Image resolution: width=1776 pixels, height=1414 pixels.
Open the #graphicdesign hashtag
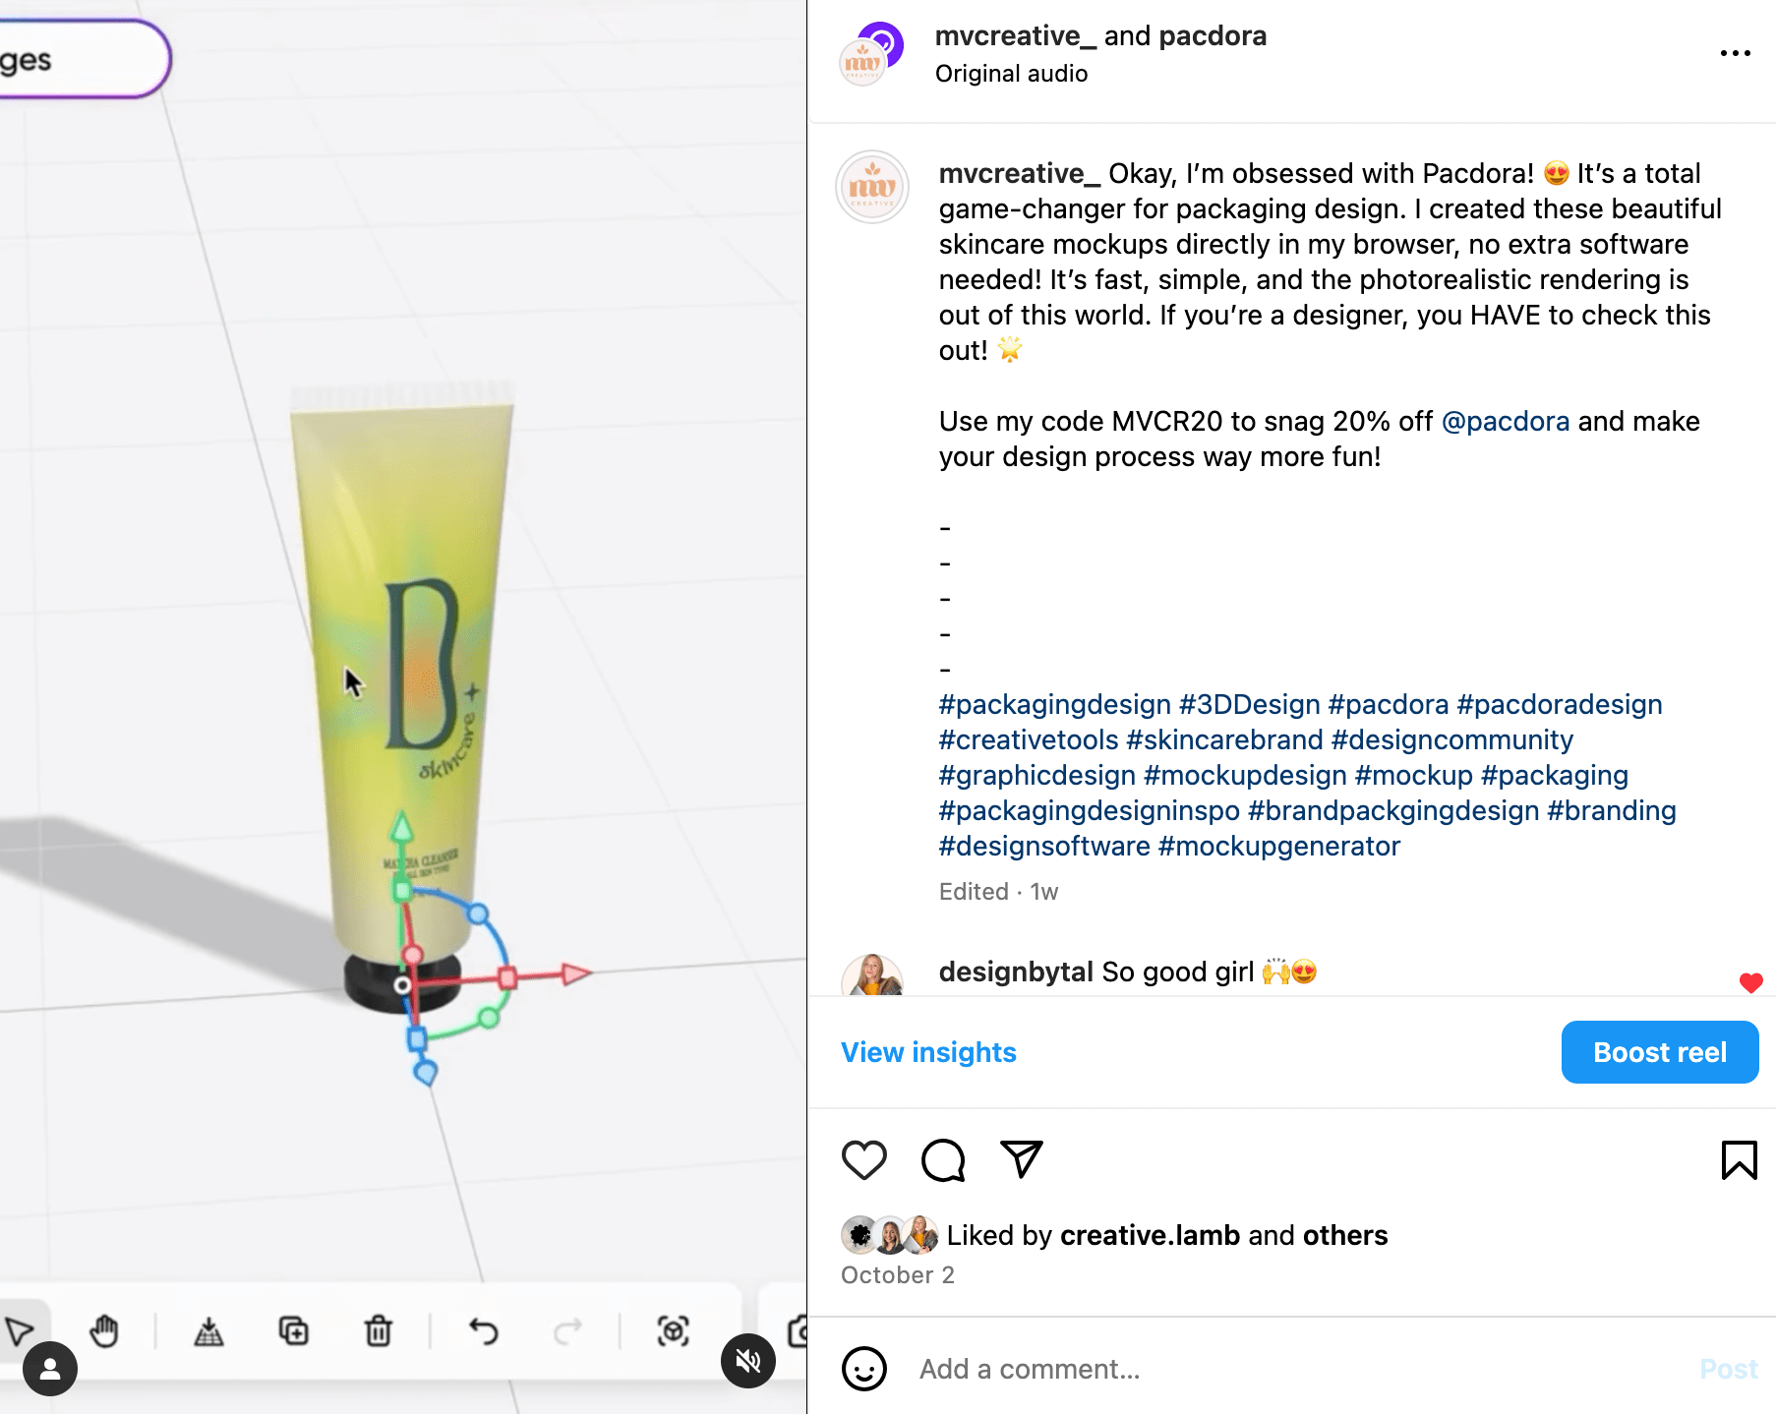(1037, 775)
